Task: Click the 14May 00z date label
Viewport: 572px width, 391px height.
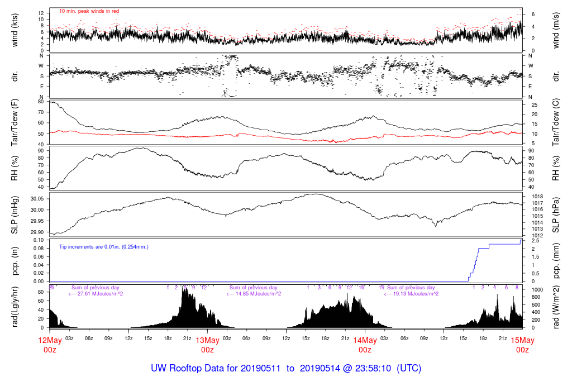Action: (365, 345)
